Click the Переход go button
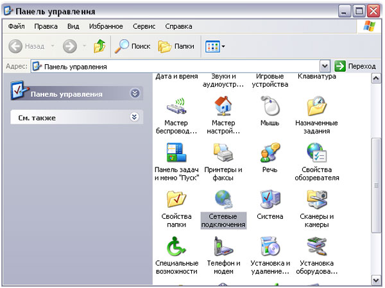Image resolution: width=385 pixels, height=288 pixels. click(355, 66)
